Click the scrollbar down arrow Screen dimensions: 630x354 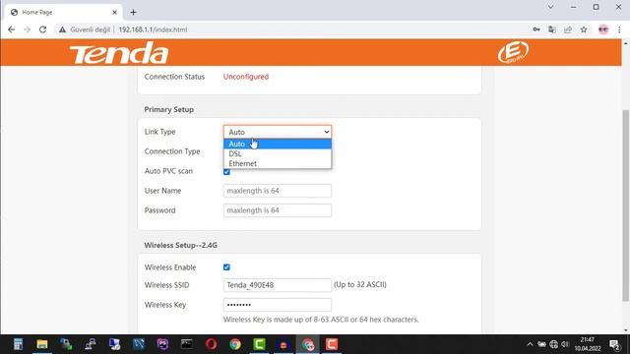tap(626, 330)
